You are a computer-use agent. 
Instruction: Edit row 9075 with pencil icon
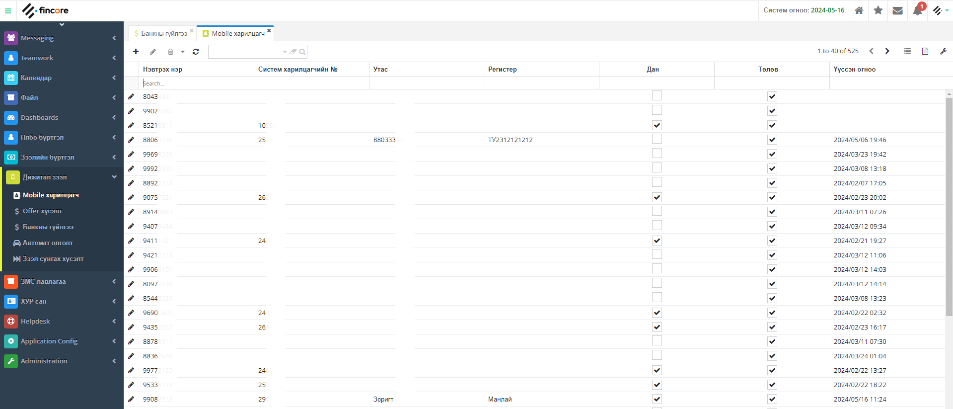point(131,197)
